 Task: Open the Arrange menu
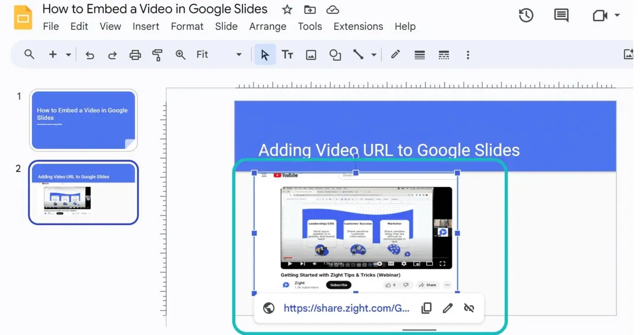[x=268, y=27]
